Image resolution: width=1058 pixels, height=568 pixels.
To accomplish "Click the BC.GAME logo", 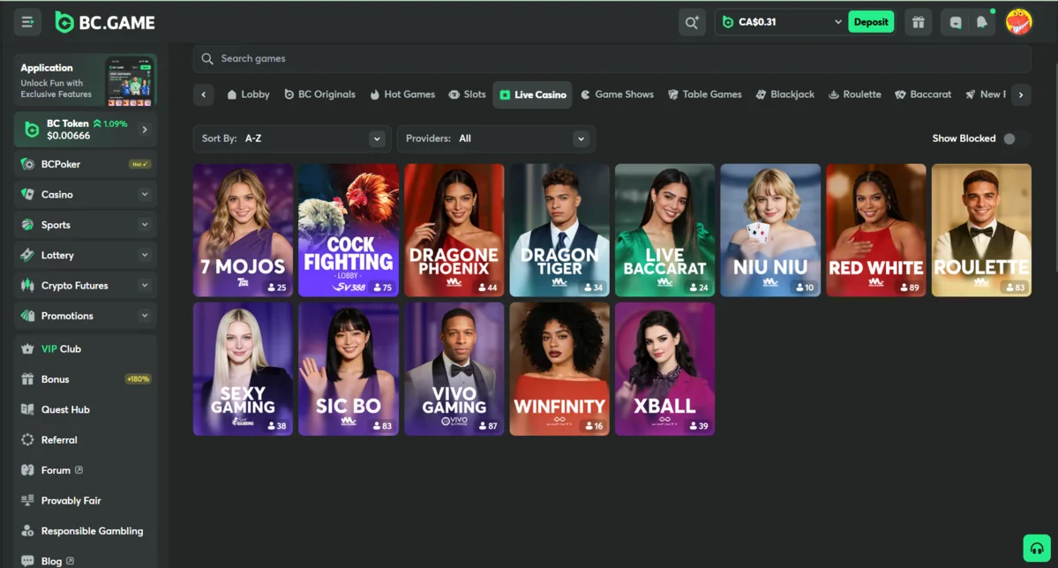I will click(x=104, y=22).
